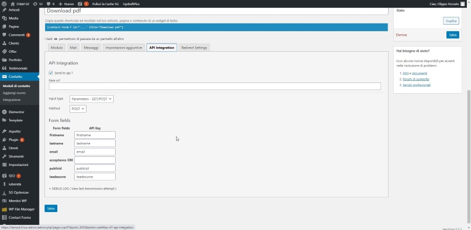Open the Method POST dropdown
The image size is (471, 230).
pos(78,109)
